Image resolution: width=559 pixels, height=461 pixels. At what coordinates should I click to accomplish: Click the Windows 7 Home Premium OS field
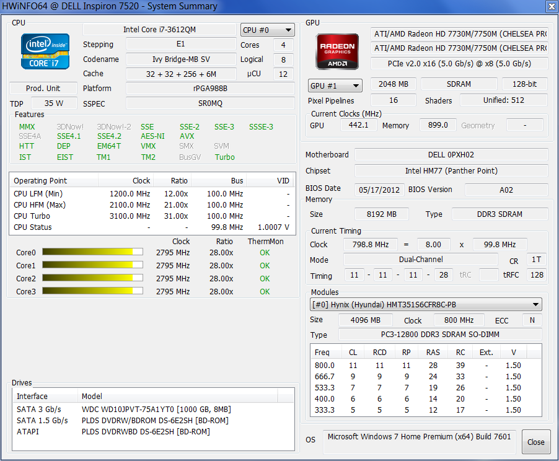click(419, 437)
